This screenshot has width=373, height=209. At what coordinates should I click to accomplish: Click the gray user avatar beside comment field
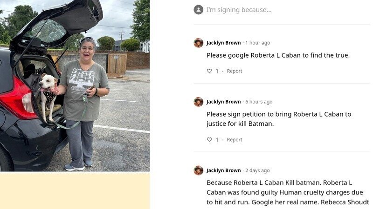coord(199,10)
